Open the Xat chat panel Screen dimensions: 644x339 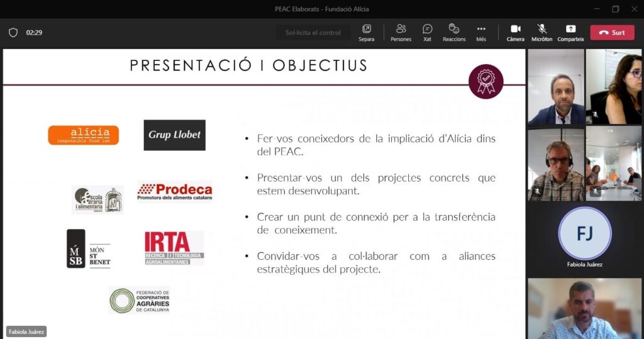tap(427, 32)
